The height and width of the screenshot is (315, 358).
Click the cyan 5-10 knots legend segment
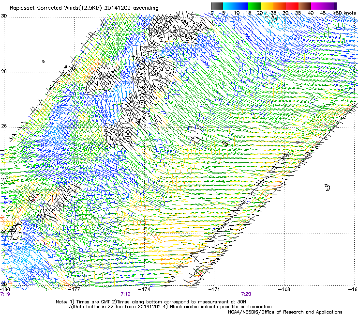click(x=229, y=6)
